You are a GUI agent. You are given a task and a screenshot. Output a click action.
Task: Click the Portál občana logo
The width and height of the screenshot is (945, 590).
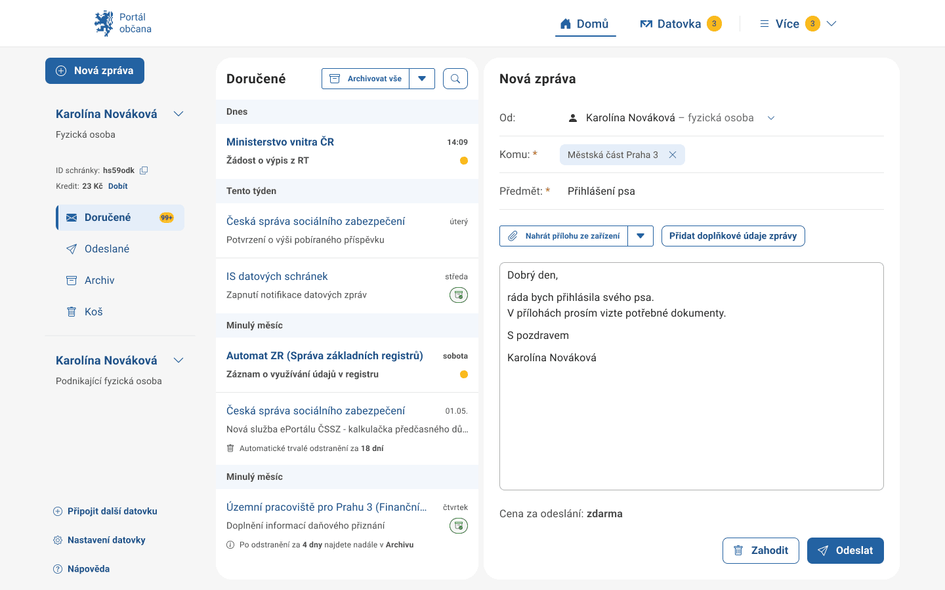[x=123, y=24]
